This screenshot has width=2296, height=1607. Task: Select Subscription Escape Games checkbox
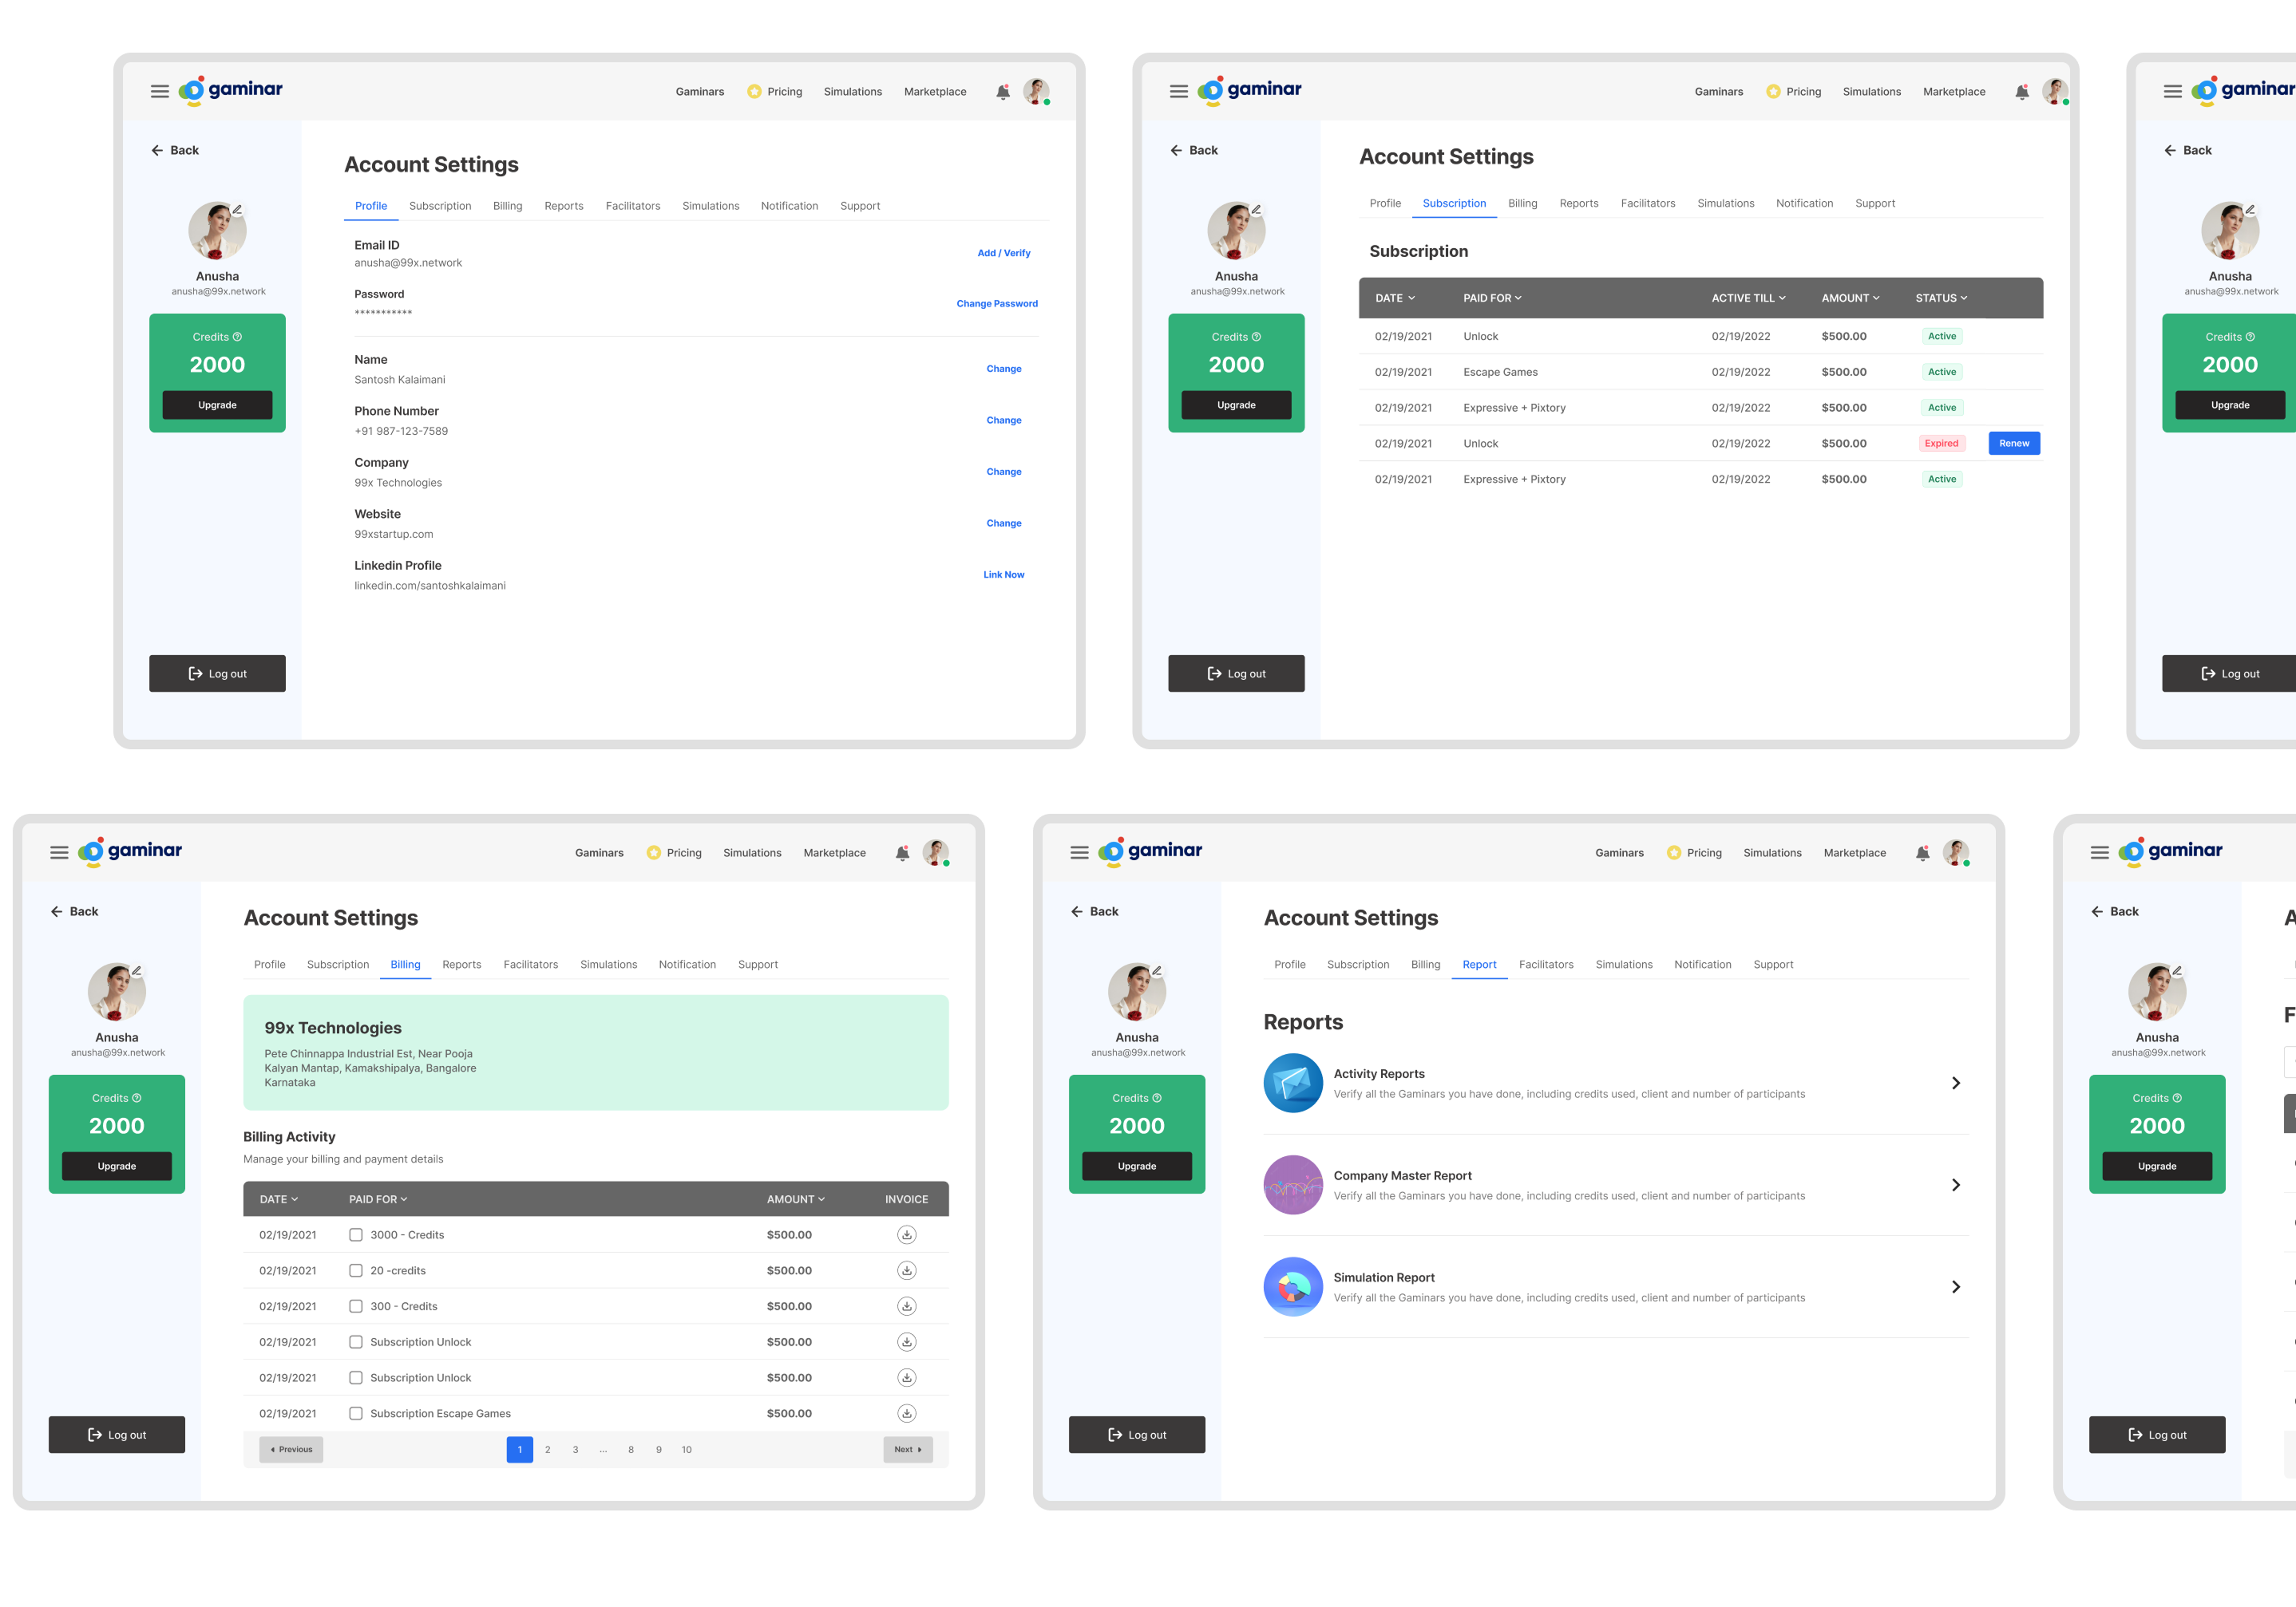coord(356,1413)
